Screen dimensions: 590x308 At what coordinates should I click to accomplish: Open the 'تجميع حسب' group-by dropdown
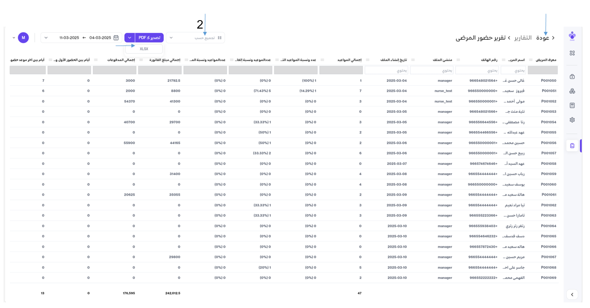tap(195, 38)
